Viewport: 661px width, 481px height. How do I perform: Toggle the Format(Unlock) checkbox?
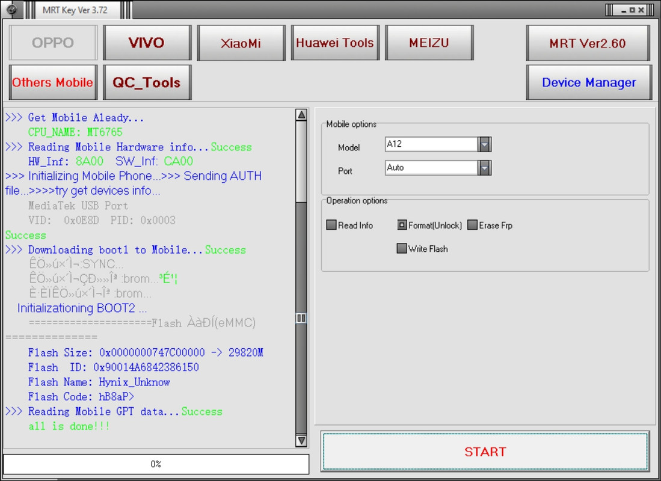(402, 225)
